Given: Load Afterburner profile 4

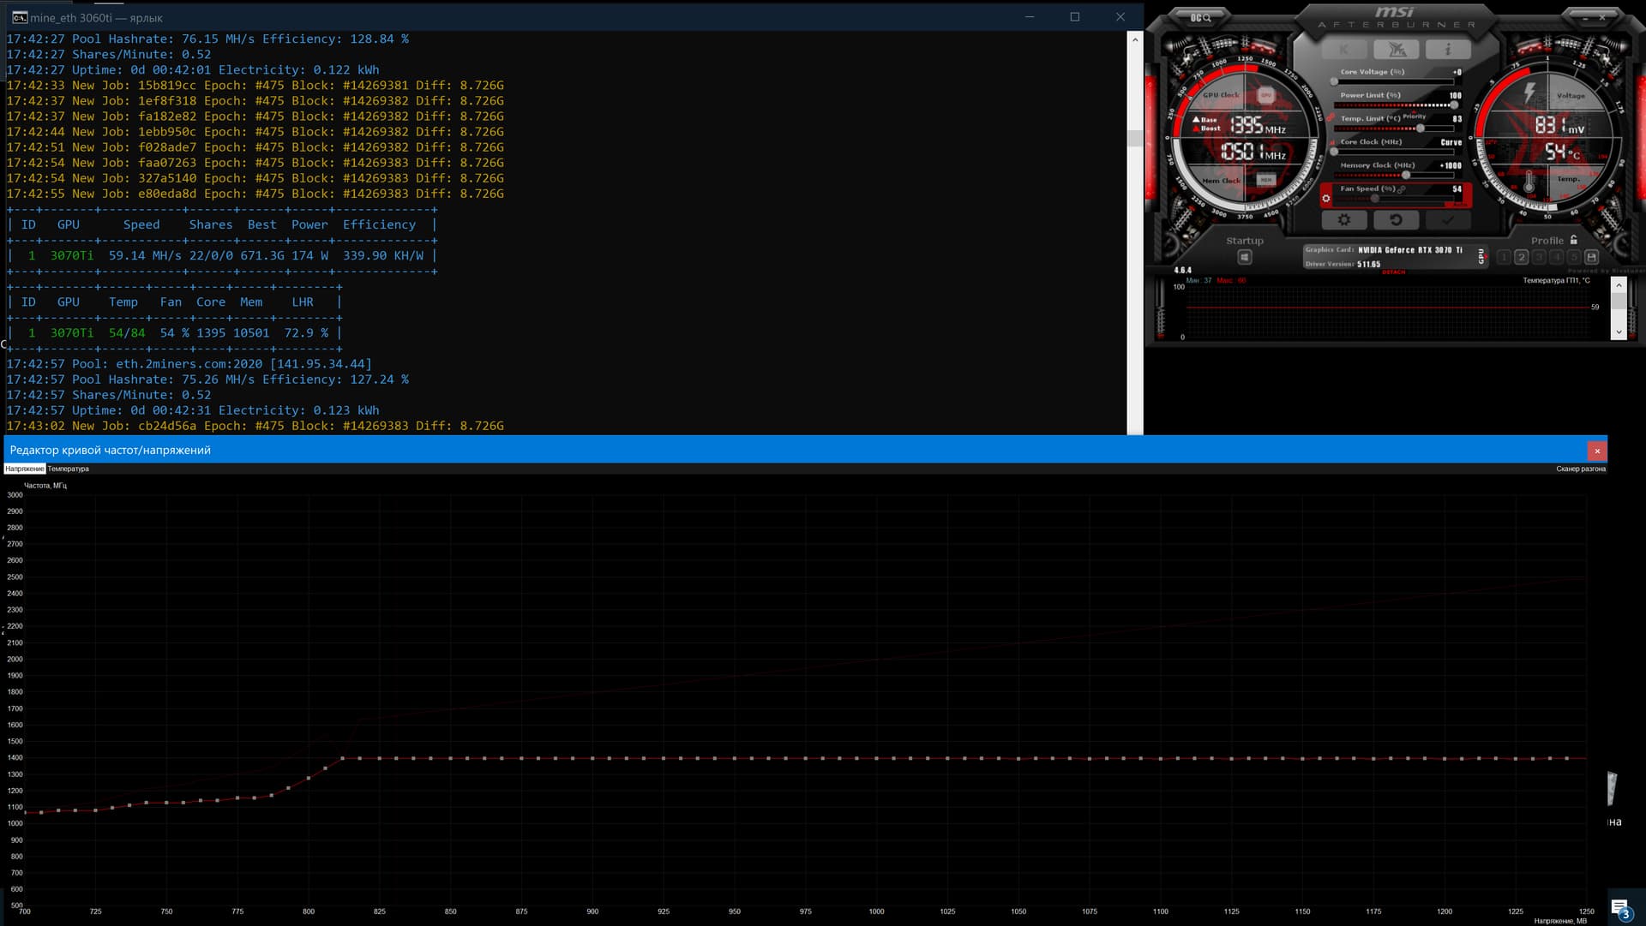Looking at the screenshot, I should (x=1556, y=257).
